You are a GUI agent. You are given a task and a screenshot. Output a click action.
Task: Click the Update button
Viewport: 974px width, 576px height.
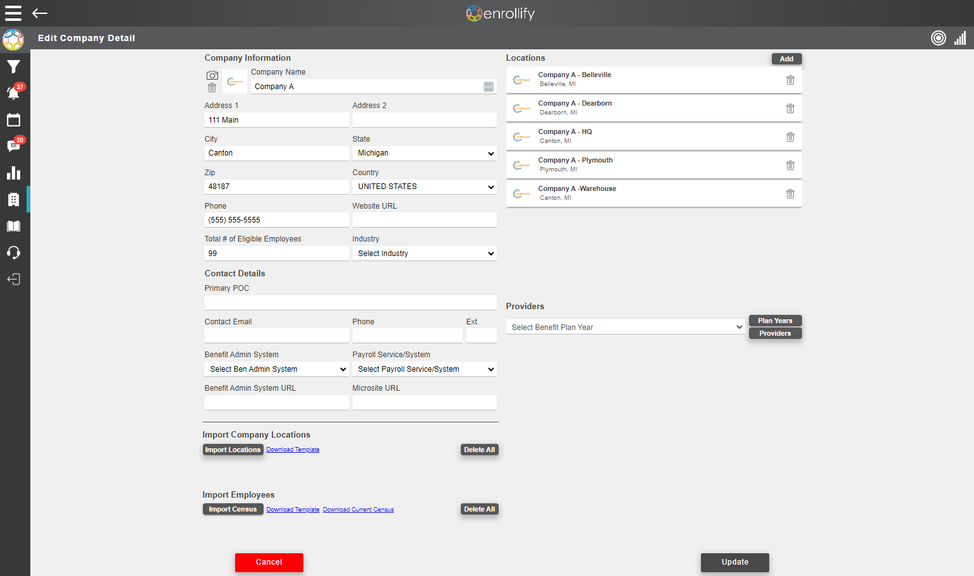735,562
